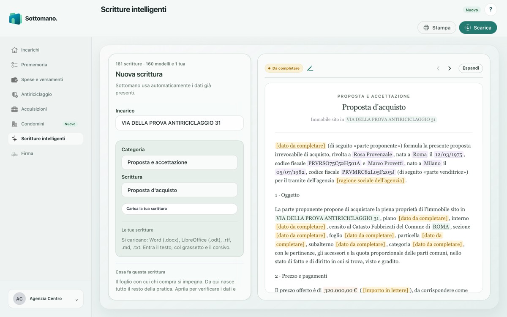Image resolution: width=507 pixels, height=317 pixels.
Task: Click the Spese e versamenti wallet icon
Action: pyautogui.click(x=15, y=79)
